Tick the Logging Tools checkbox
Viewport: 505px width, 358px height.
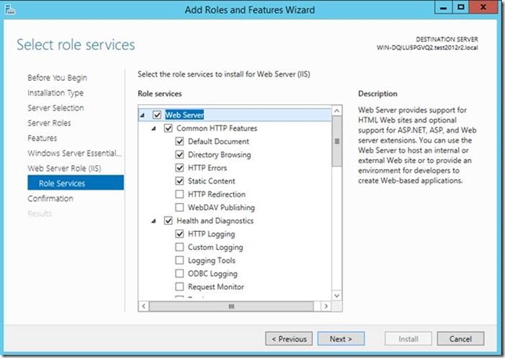point(180,261)
